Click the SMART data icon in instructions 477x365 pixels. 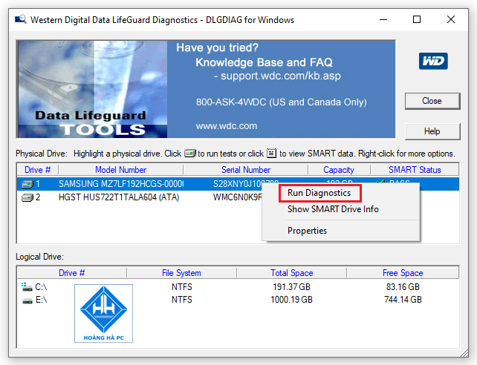tap(272, 153)
